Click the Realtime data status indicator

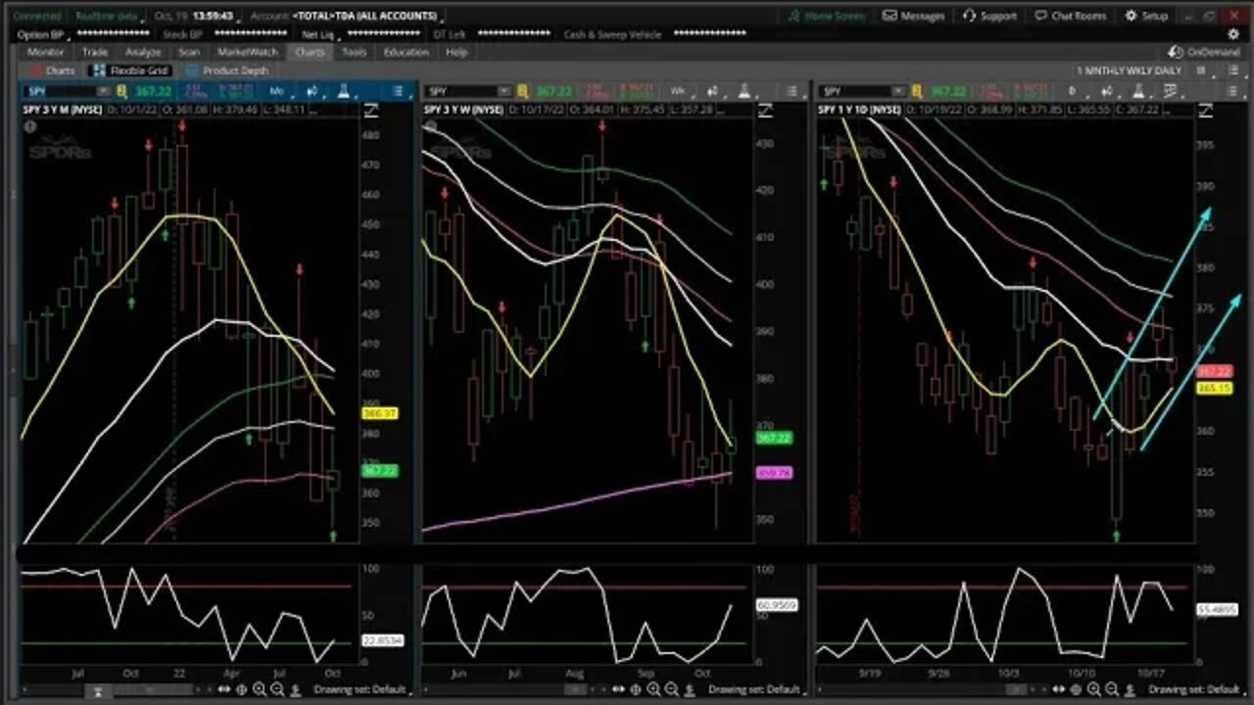106,16
